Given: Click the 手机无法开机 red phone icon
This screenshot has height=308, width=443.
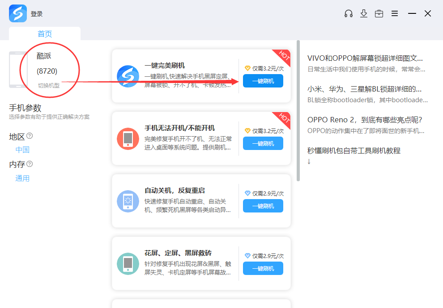Looking at the screenshot, I should 128,139.
